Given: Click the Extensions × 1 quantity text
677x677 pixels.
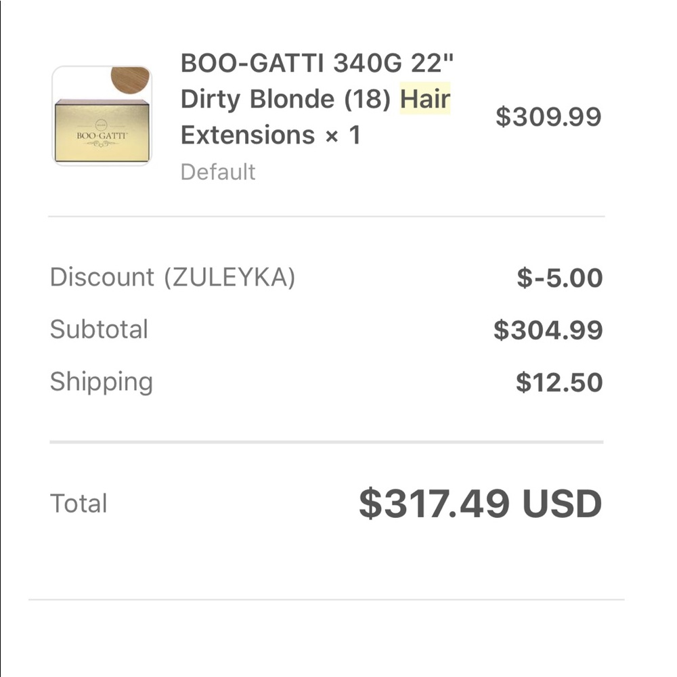Looking at the screenshot, I should (x=270, y=135).
